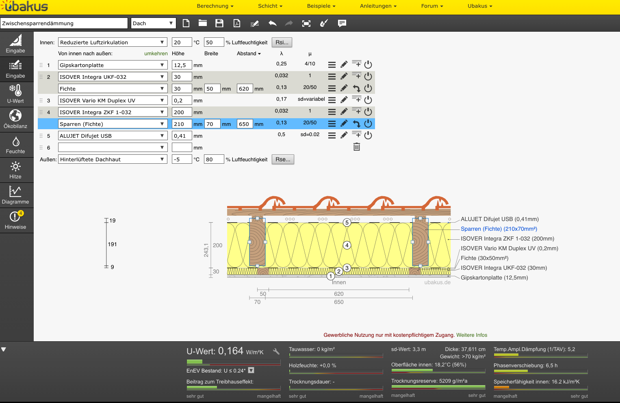Toggle ALUJET Difujet USB layer on/off
This screenshot has width=620, height=403.
368,135
